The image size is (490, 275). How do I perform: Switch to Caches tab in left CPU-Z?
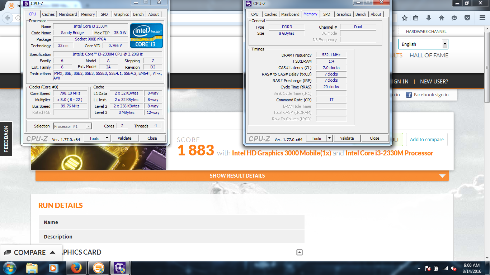(x=48, y=14)
